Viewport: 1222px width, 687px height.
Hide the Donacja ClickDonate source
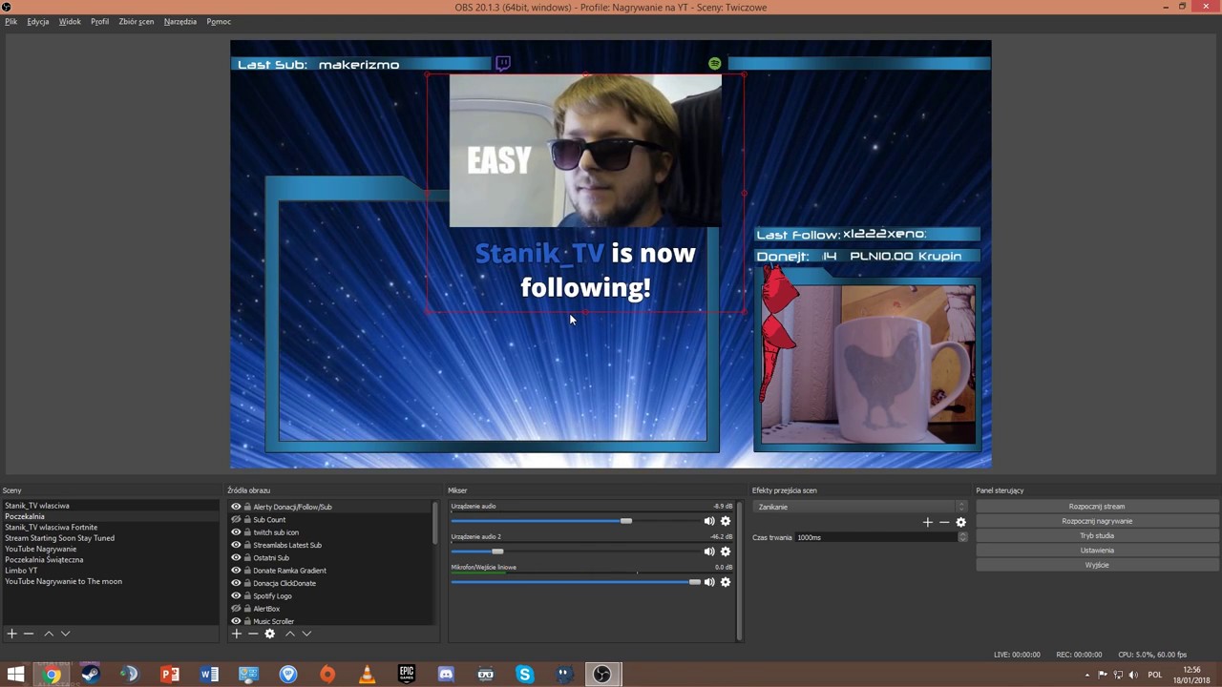[236, 583]
